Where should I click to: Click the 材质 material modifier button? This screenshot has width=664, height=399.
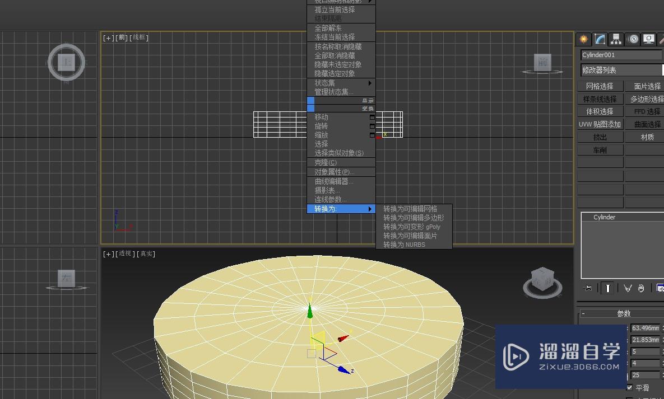click(645, 137)
